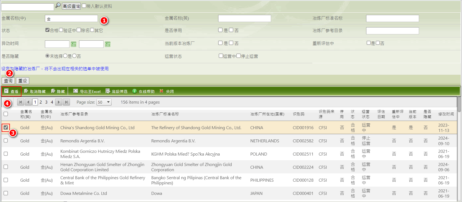
Task: Click the 冶炼厂标准名称 column header
Action: point(165,114)
